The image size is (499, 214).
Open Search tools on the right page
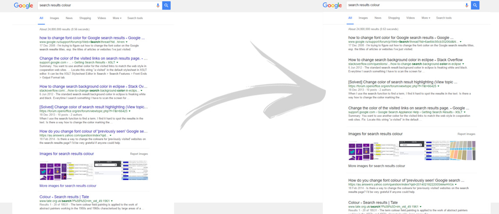point(444,18)
